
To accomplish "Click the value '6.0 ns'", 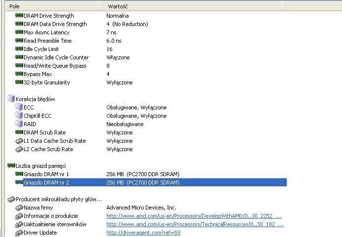I will point(114,41).
